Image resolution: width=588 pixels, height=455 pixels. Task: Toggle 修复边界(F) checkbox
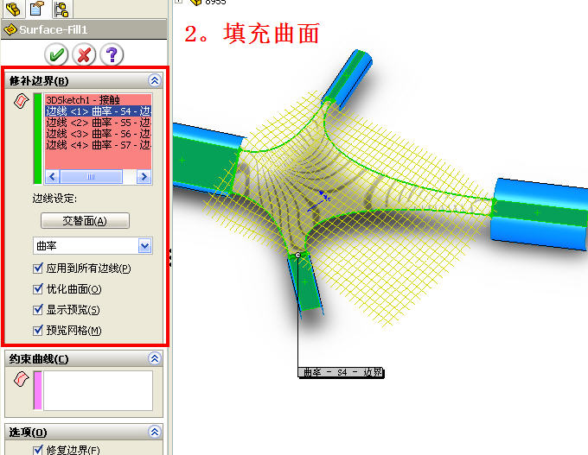click(x=38, y=450)
